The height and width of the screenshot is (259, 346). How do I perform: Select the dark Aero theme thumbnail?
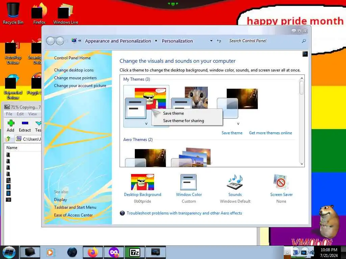pyautogui.click(x=146, y=157)
